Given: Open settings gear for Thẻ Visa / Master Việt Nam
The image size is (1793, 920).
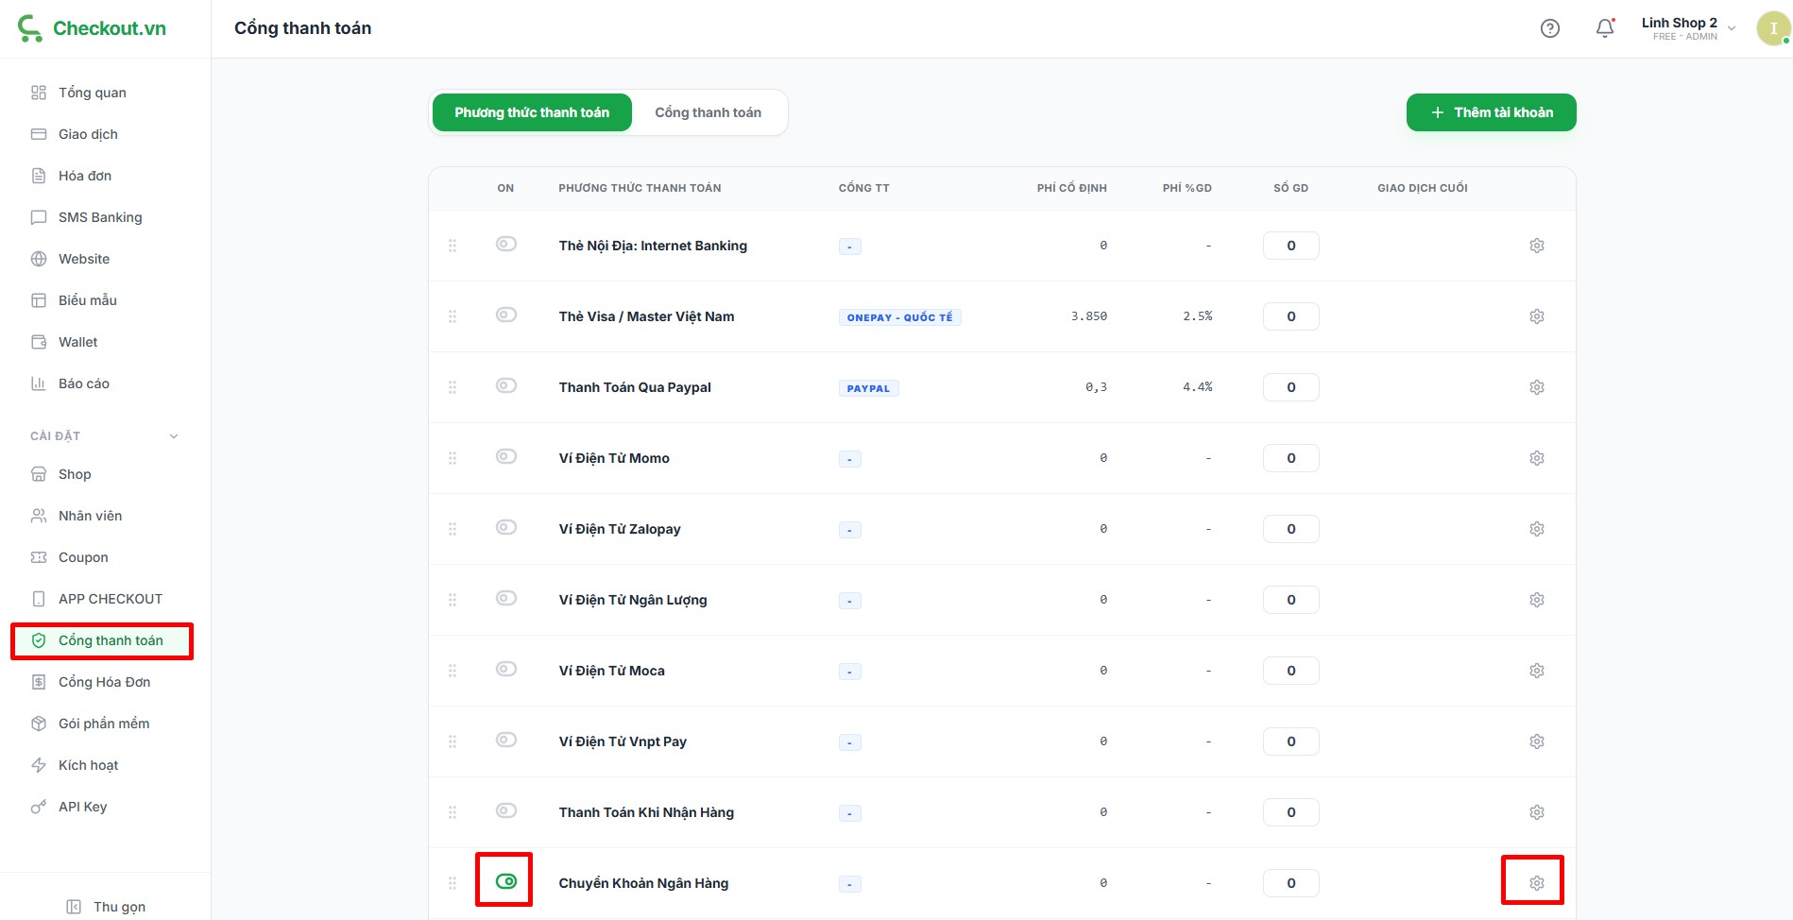Looking at the screenshot, I should coord(1537,316).
